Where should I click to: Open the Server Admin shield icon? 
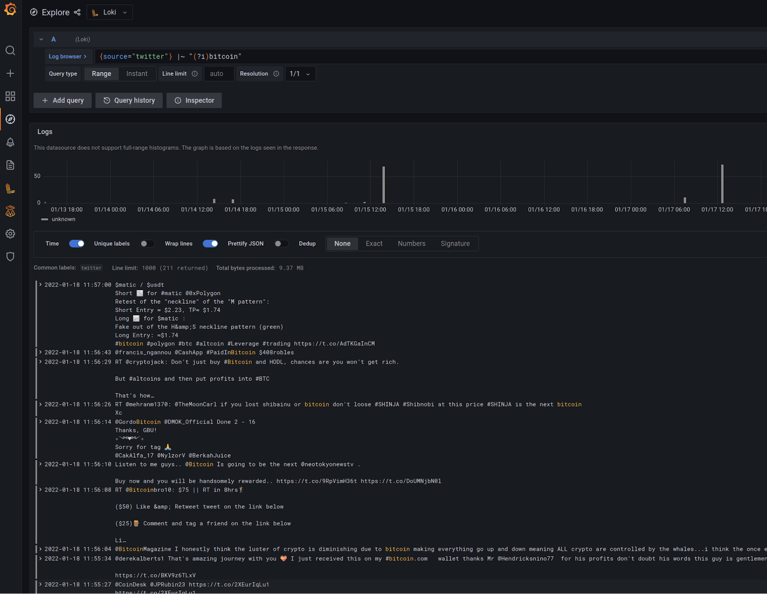coord(10,256)
